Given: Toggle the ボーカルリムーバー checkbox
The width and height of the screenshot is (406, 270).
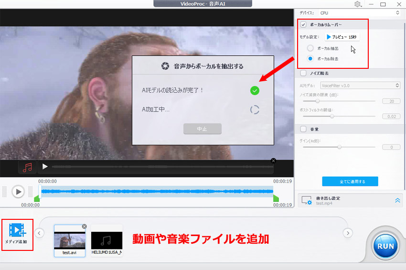Looking at the screenshot, I should pyautogui.click(x=303, y=24).
